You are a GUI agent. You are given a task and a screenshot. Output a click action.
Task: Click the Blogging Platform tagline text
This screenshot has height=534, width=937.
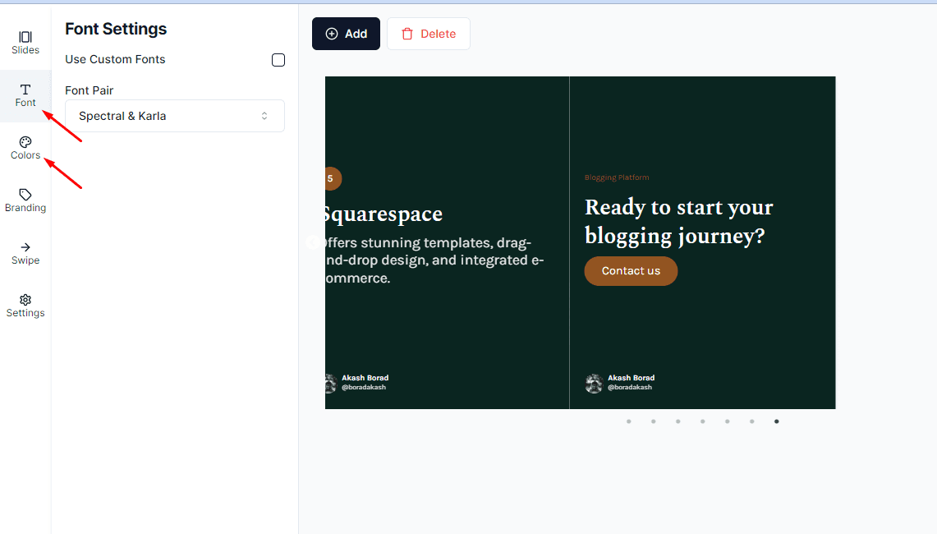tap(617, 177)
